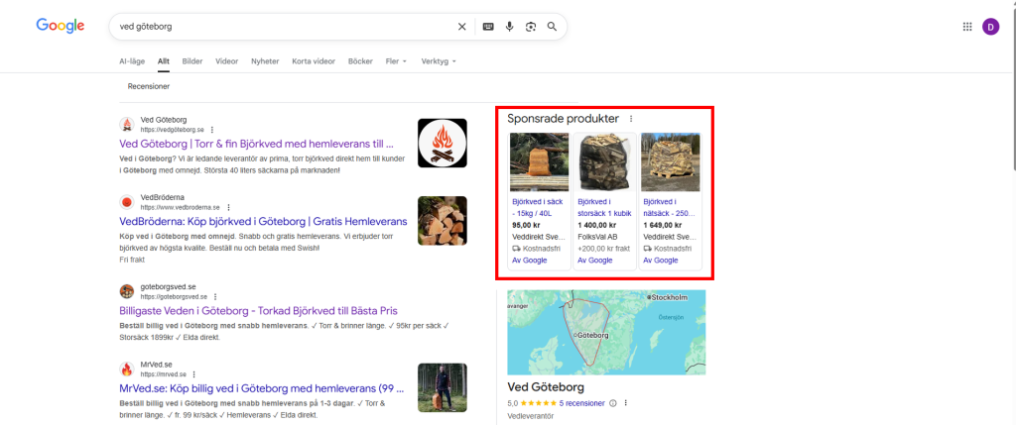Click the VedBröderna site favicon
This screenshot has height=425, width=1016.
pyautogui.click(x=127, y=202)
